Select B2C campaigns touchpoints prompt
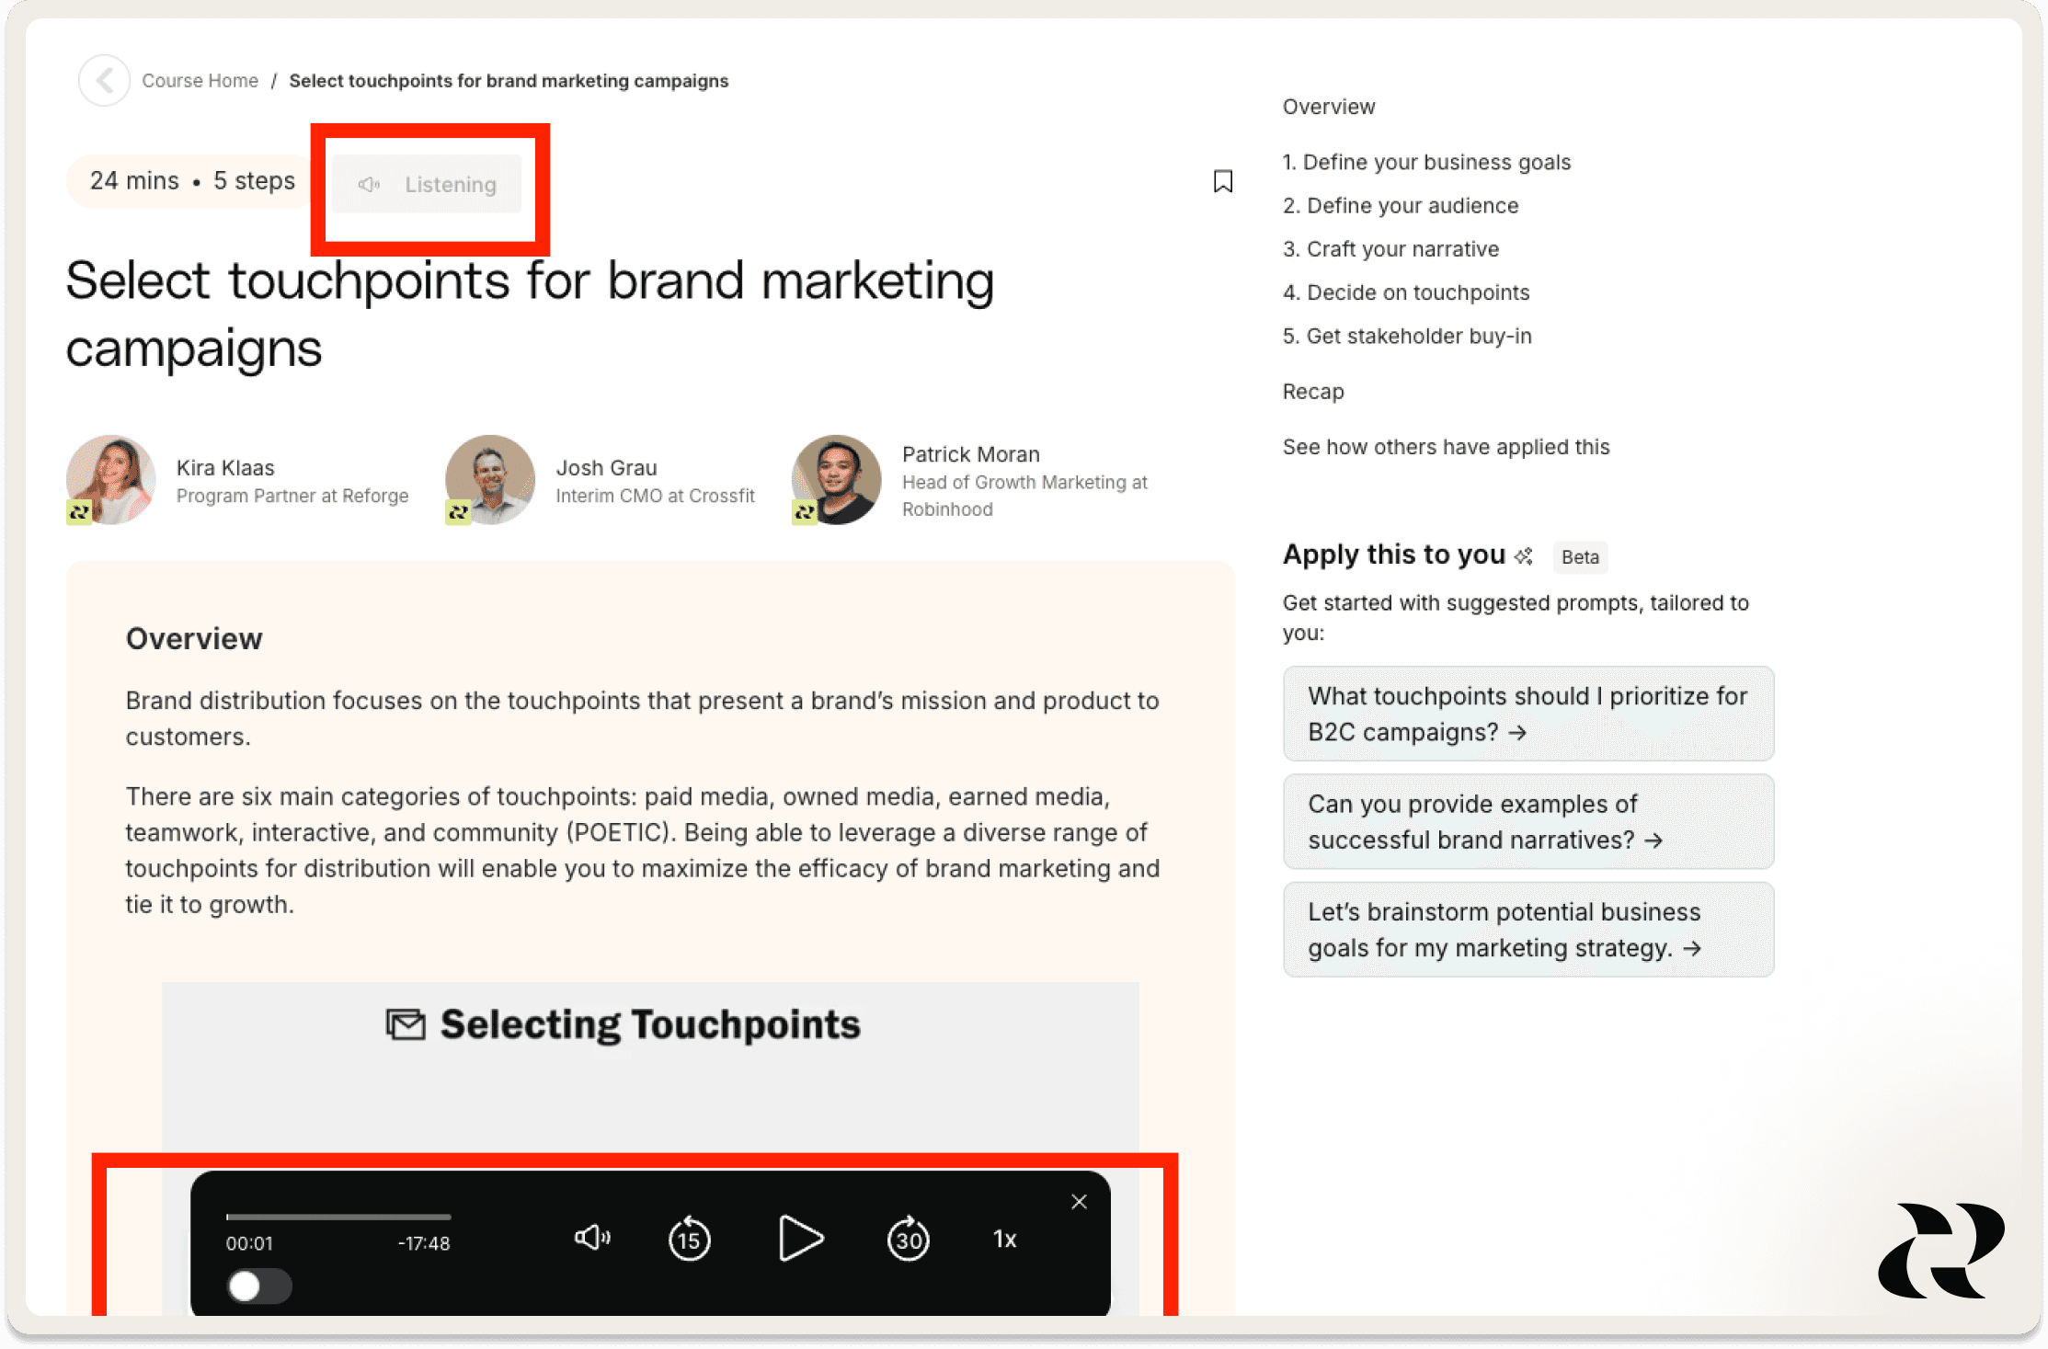Screen dimensions: 2048x1349 coord(1527,714)
